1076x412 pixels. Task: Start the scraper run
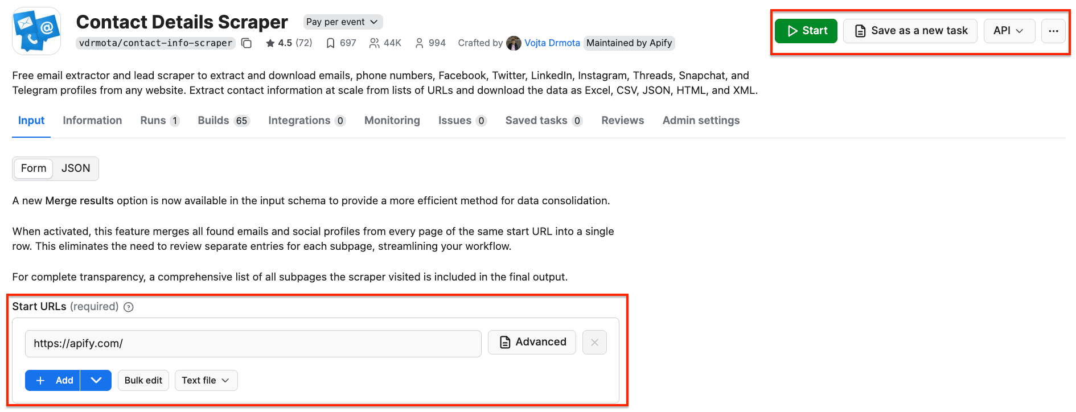806,31
